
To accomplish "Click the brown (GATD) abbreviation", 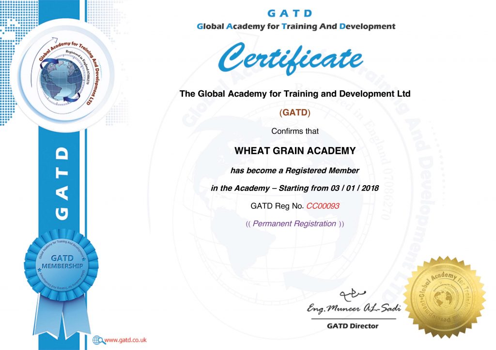I will [x=295, y=113].
